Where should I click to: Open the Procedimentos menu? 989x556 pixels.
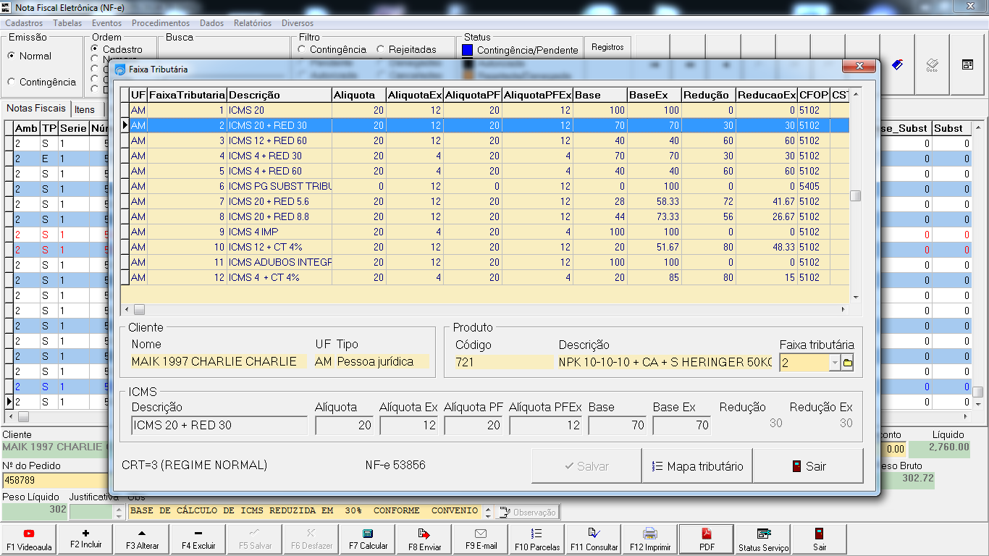(x=161, y=23)
